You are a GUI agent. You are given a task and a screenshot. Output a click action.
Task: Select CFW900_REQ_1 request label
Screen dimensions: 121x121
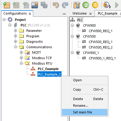pos(100,31)
